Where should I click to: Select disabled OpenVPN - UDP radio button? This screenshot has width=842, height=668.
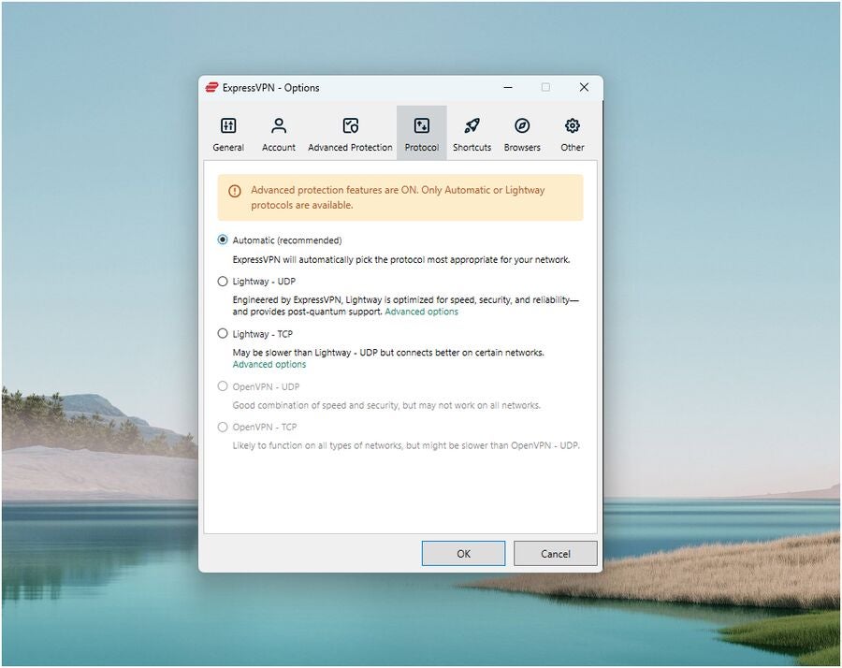[223, 386]
